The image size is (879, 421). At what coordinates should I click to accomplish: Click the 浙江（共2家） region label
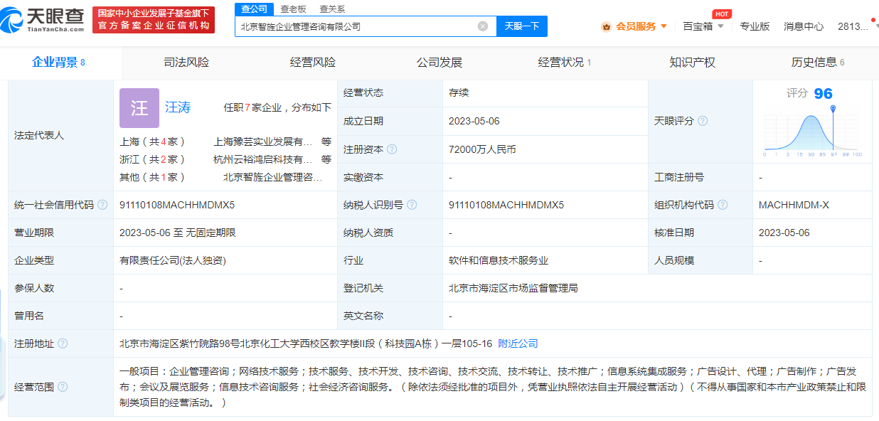[152, 159]
